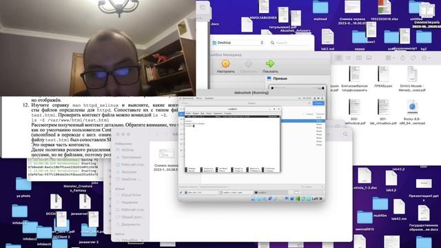This screenshot has width=441, height=248.
Task: Select Загрузки in Finder sidebar
Action: coord(129,172)
